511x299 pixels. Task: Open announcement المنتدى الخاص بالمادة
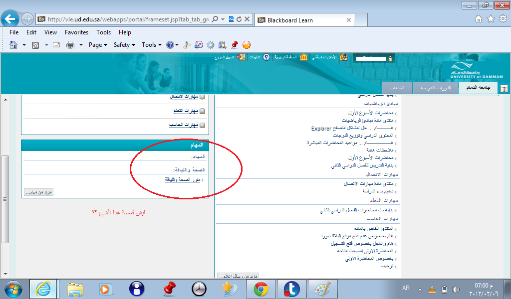click(374, 228)
